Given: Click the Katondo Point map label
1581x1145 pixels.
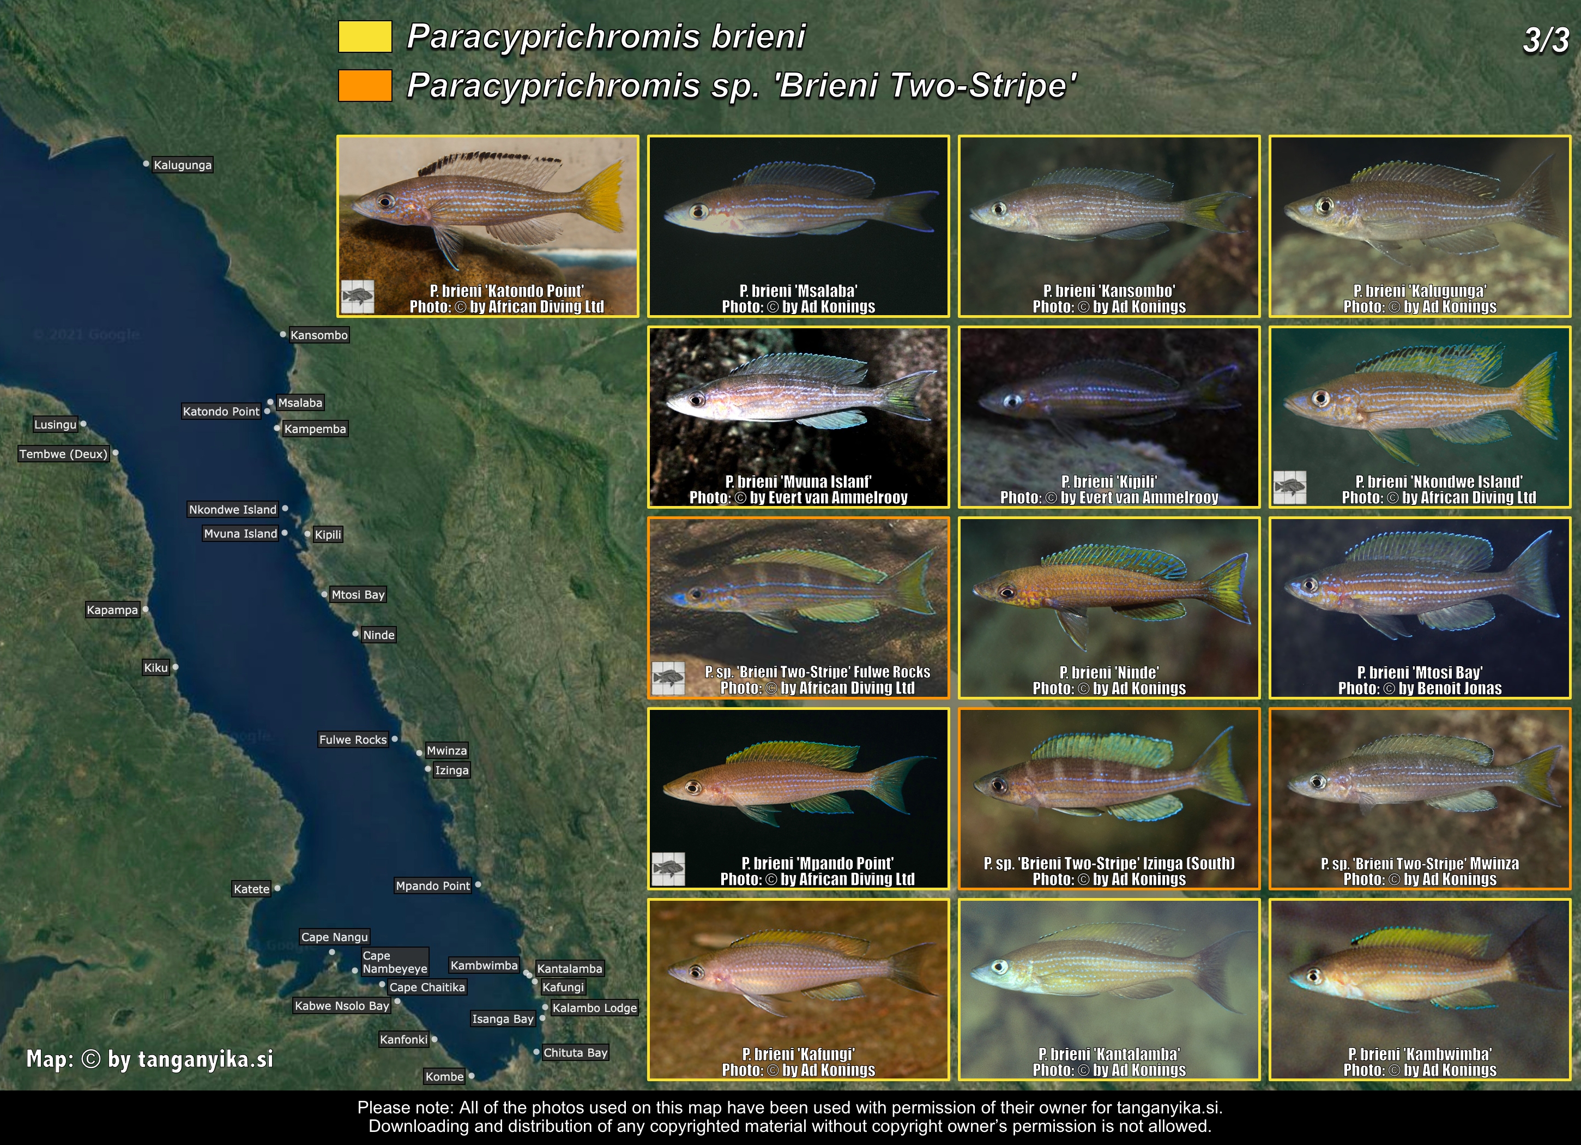Looking at the screenshot, I should (221, 412).
